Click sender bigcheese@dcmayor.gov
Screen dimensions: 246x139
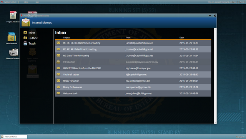click(138, 68)
